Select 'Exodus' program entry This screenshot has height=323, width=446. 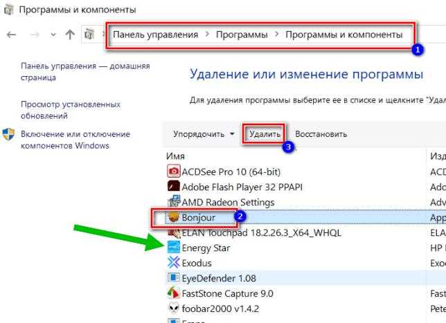coord(197,264)
